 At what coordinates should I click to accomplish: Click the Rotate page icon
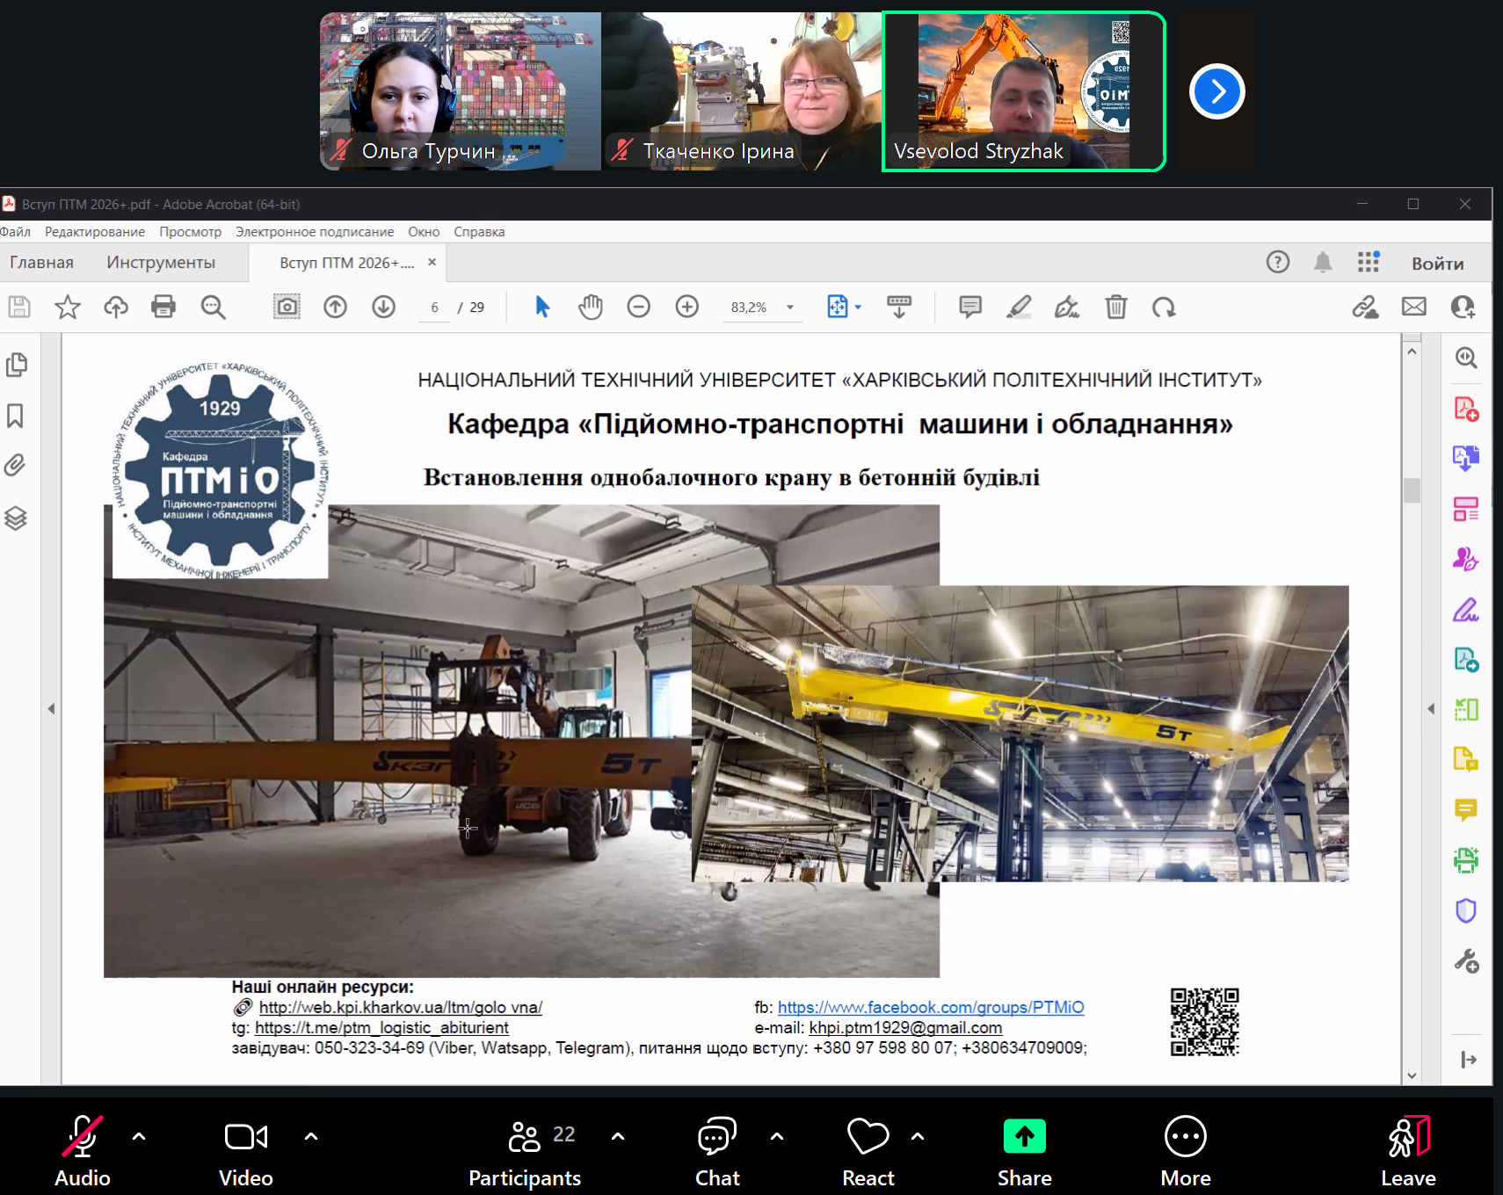(1164, 307)
